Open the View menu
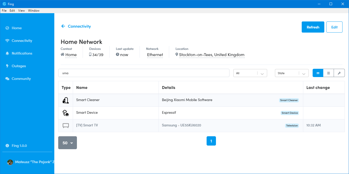 coord(21,10)
